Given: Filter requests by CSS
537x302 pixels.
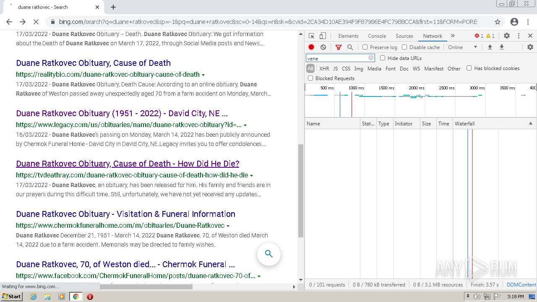Looking at the screenshot, I should 346,68.
